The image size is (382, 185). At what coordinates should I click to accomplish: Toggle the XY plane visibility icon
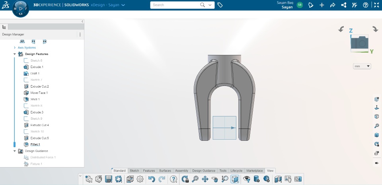[x=22, y=42]
